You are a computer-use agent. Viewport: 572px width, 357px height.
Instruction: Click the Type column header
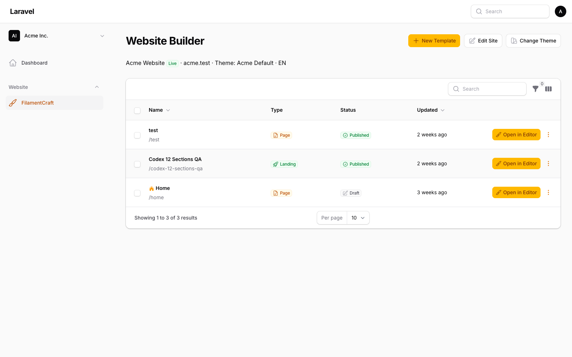tap(277, 110)
